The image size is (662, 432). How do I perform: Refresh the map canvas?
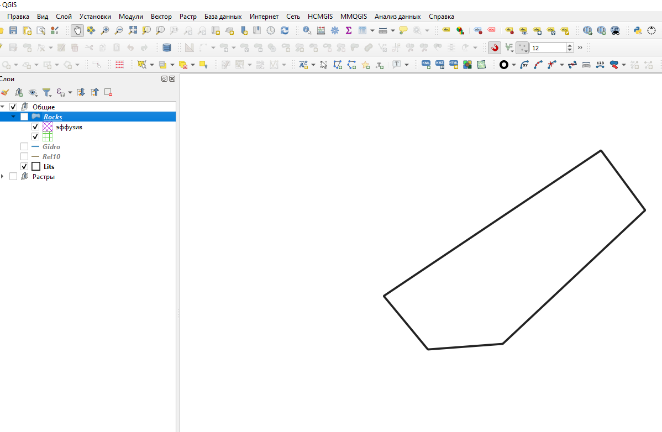[x=285, y=30]
